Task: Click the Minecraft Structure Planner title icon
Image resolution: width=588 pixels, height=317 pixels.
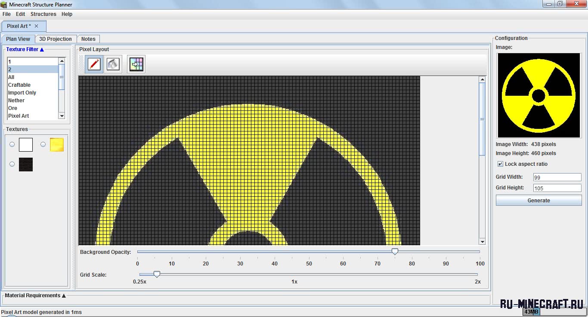Action: [x=4, y=4]
